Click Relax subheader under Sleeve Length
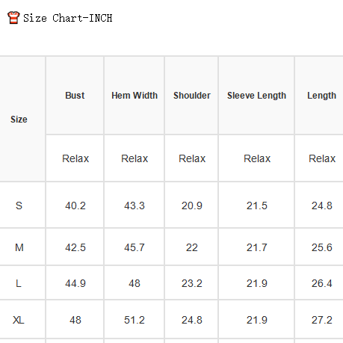 click(257, 158)
